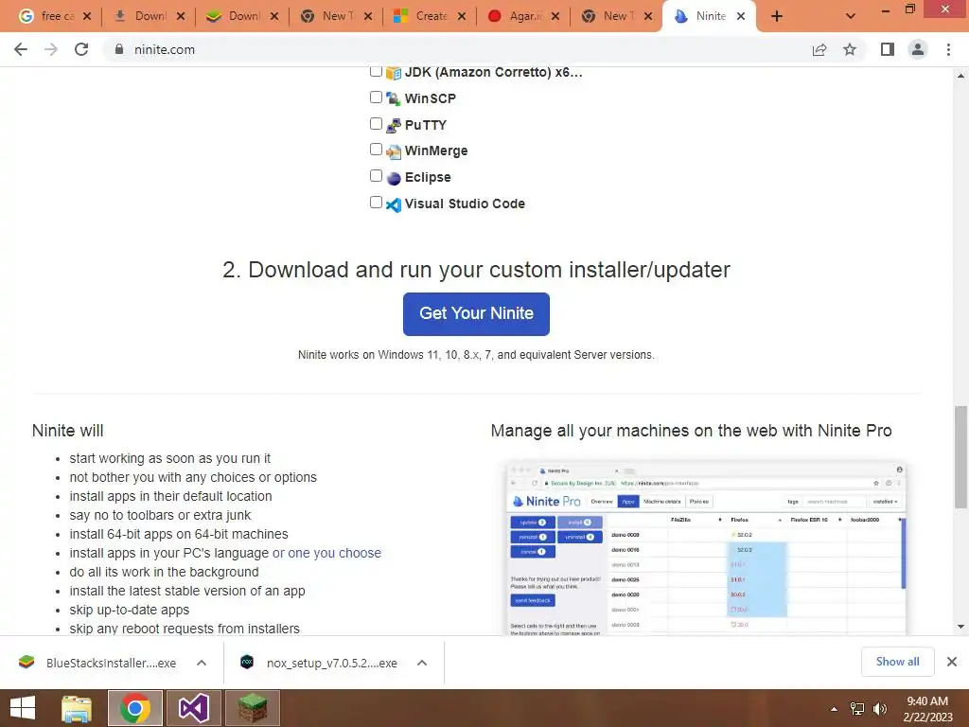
Task: Click the Get Your Ninite button
Action: pyautogui.click(x=476, y=314)
